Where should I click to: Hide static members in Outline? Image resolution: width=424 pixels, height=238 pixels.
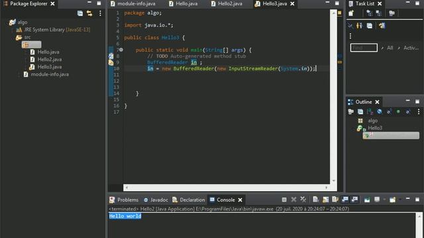[389, 112]
